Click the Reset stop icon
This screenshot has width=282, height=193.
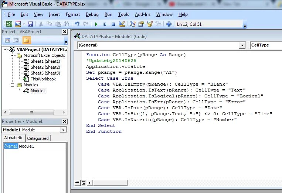(113, 24)
